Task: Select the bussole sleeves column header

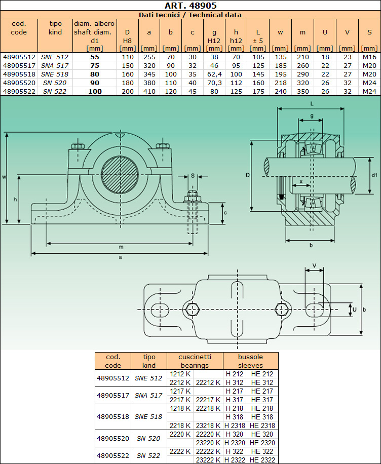Action: 250,361
